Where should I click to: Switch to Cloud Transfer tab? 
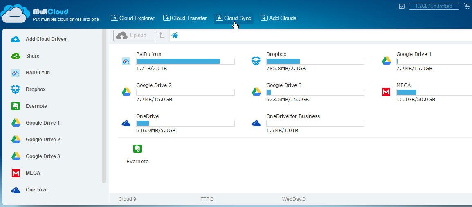185,18
